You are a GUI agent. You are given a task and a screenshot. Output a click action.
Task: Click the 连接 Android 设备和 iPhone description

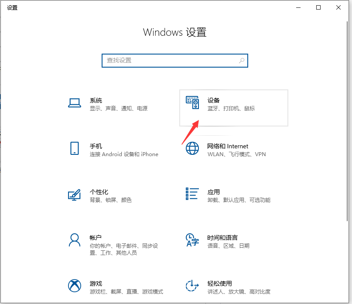pyautogui.click(x=124, y=154)
